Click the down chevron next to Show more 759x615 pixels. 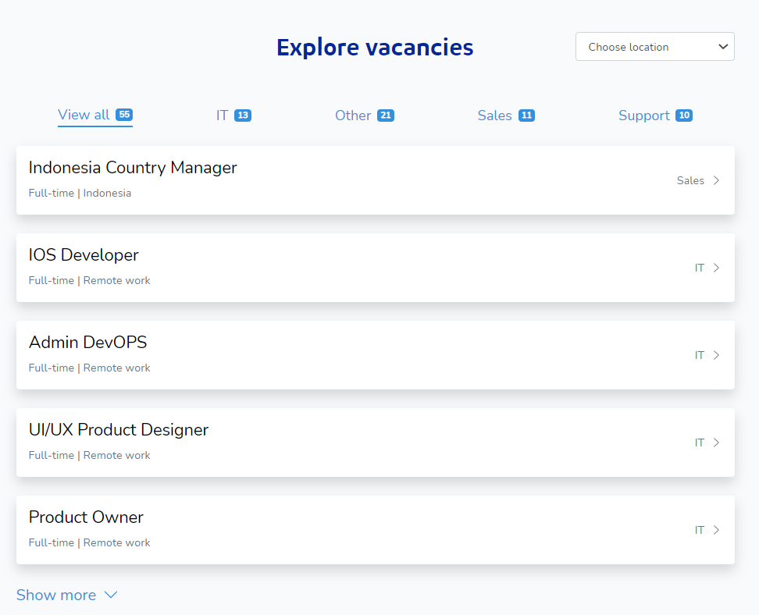coord(111,595)
